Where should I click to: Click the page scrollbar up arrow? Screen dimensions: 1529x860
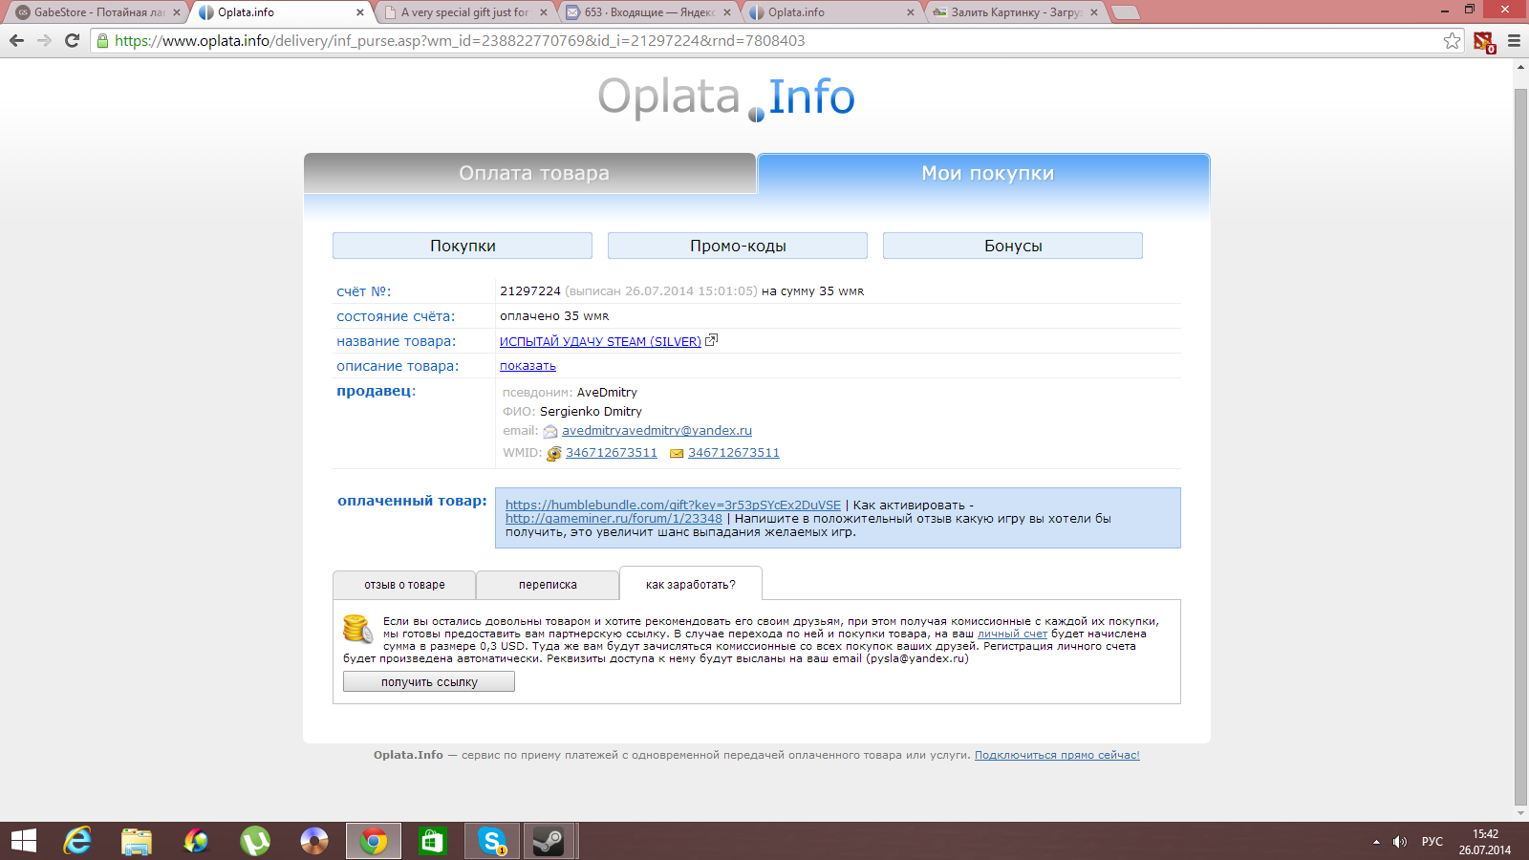point(1520,69)
